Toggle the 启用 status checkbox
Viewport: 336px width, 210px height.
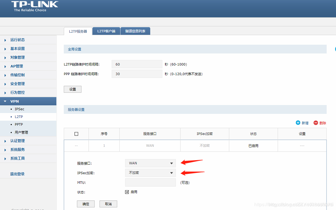point(127,192)
